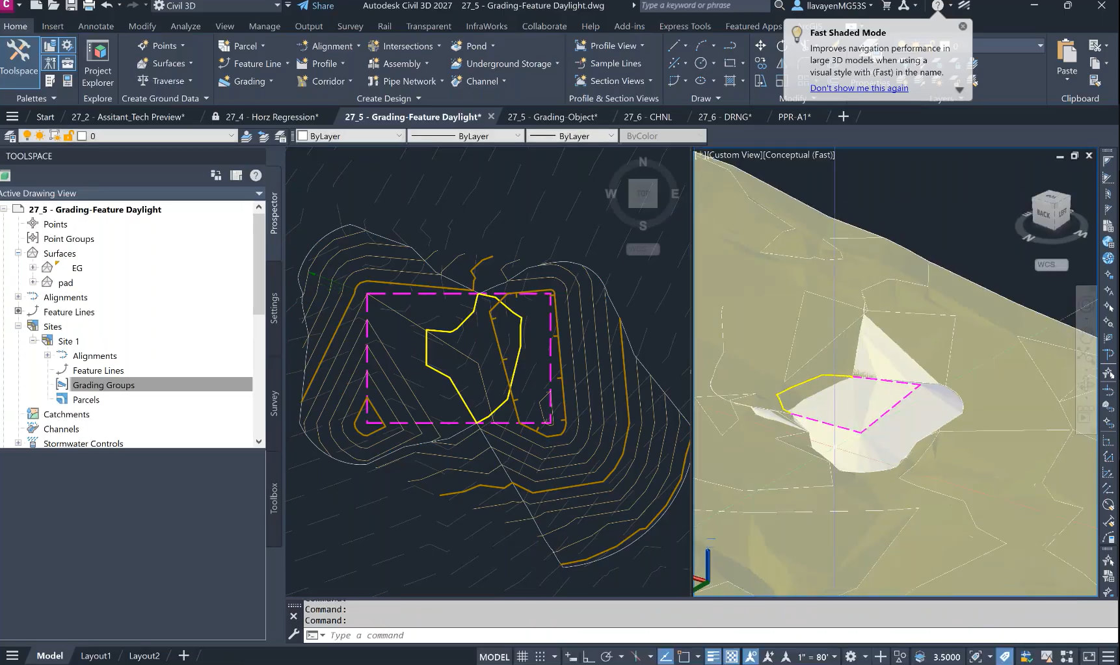Click the Move tool in Modify panel
The height and width of the screenshot is (665, 1120).
pos(760,46)
